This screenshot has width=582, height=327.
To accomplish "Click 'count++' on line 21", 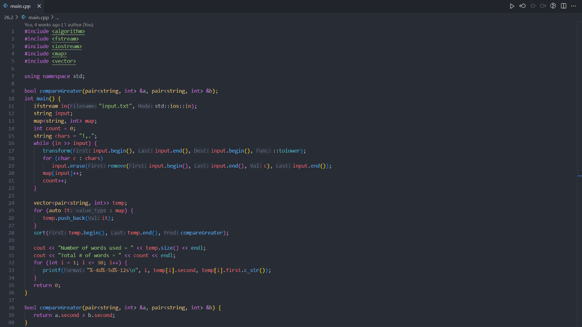I will (53, 180).
